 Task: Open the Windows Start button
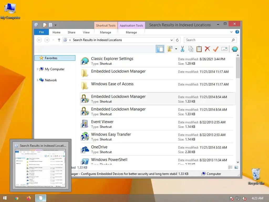pos(5,198)
